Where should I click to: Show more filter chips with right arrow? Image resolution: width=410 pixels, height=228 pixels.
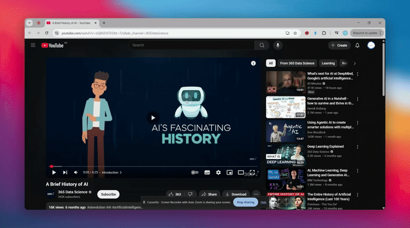[355, 63]
